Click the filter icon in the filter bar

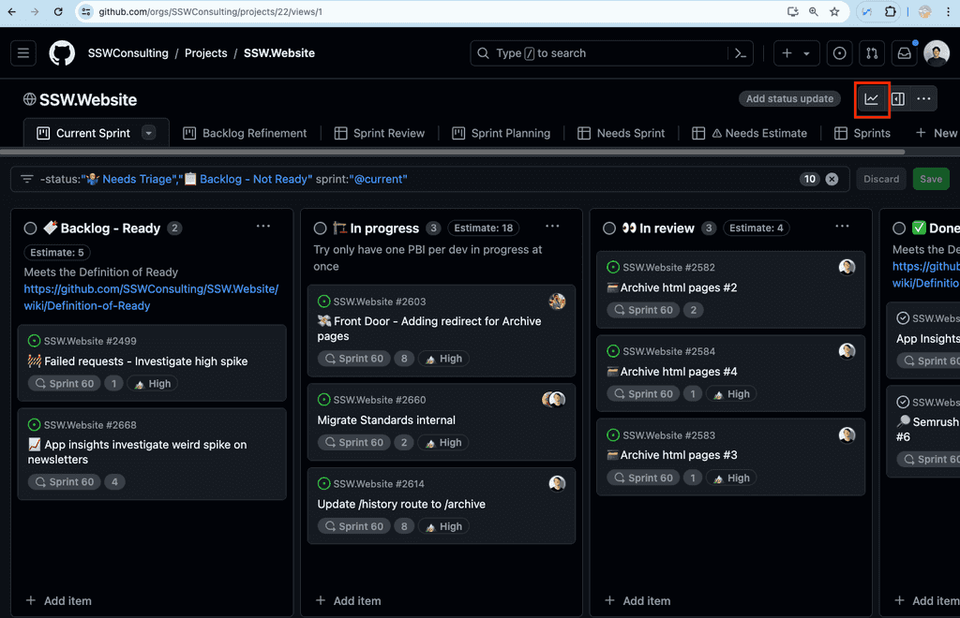pos(24,178)
